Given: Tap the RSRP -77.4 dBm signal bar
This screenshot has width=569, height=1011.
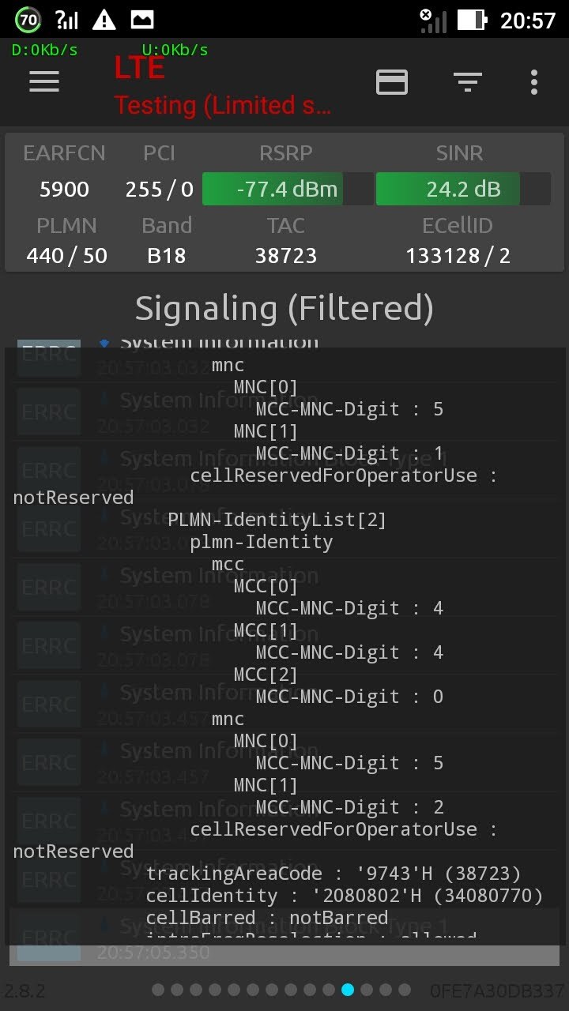Looking at the screenshot, I should [x=288, y=190].
